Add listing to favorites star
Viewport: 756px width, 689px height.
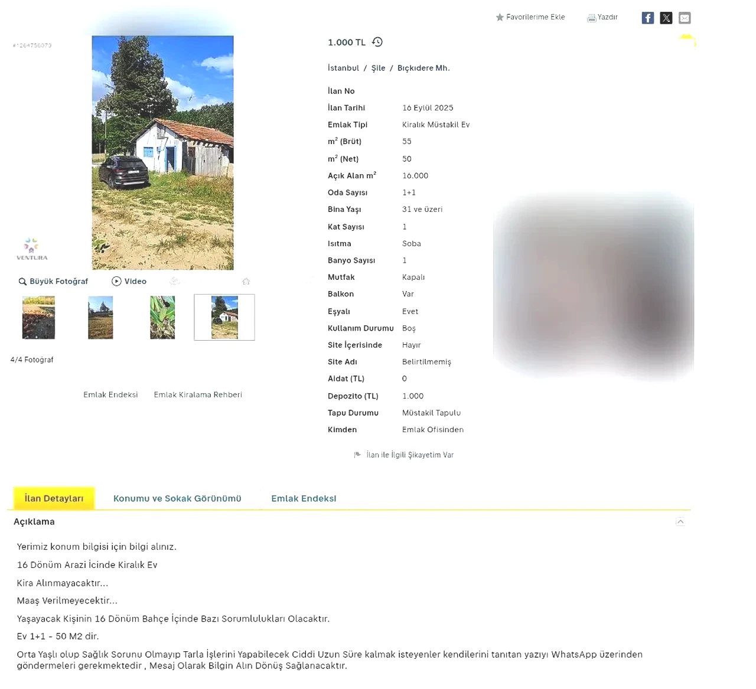click(500, 17)
